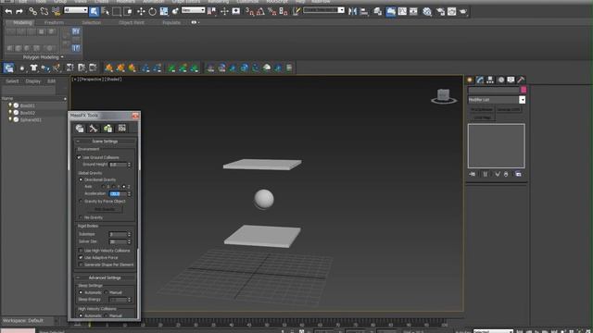Collapse the Scene Settings rollout
Screen dimensions: 593x333
pos(105,142)
